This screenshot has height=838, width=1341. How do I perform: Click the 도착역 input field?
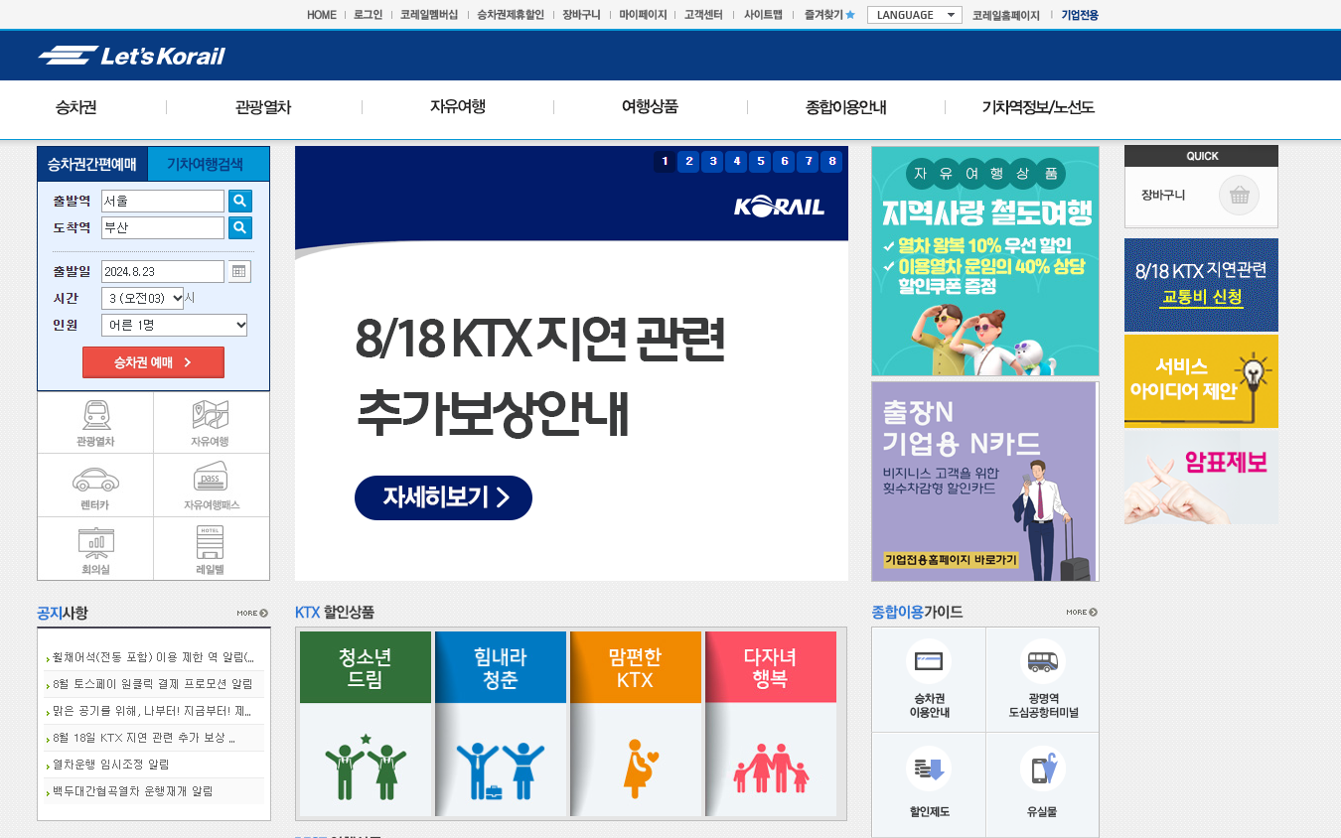pyautogui.click(x=163, y=228)
